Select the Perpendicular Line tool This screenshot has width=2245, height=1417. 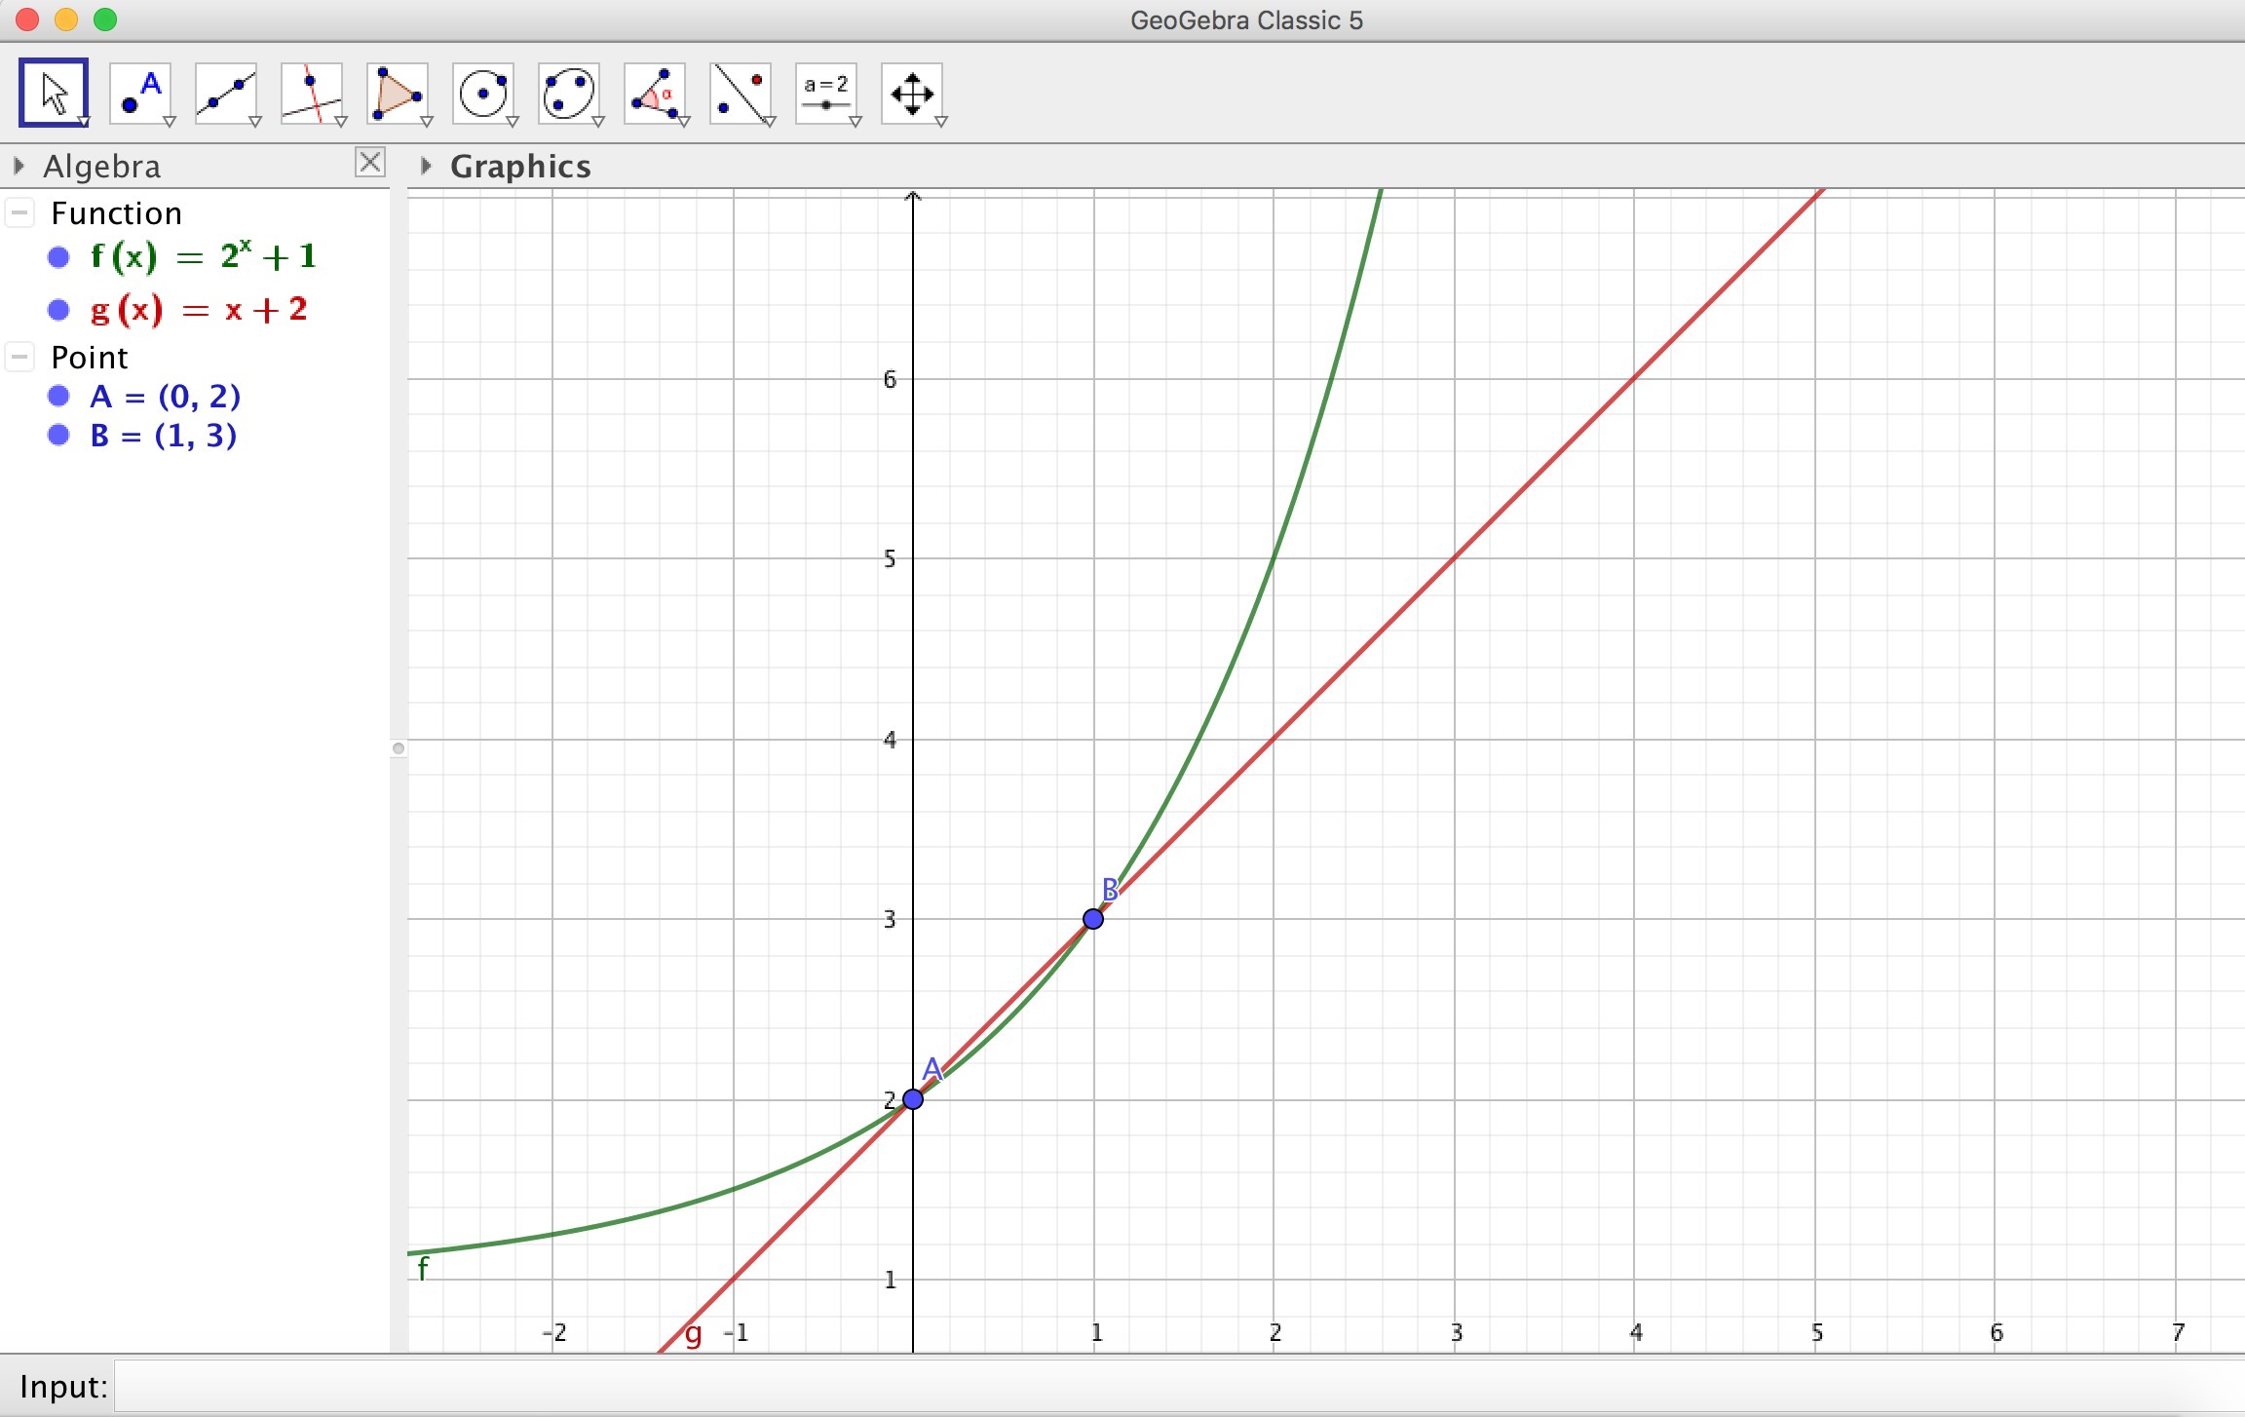312,94
